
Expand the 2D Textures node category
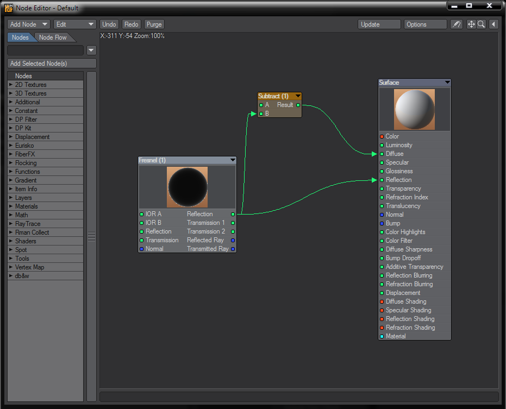point(11,85)
